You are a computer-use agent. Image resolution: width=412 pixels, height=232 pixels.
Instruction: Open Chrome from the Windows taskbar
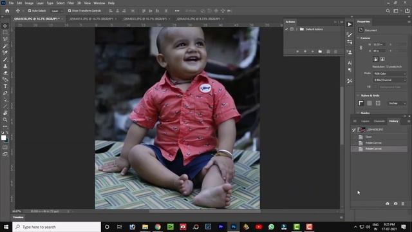(x=158, y=227)
